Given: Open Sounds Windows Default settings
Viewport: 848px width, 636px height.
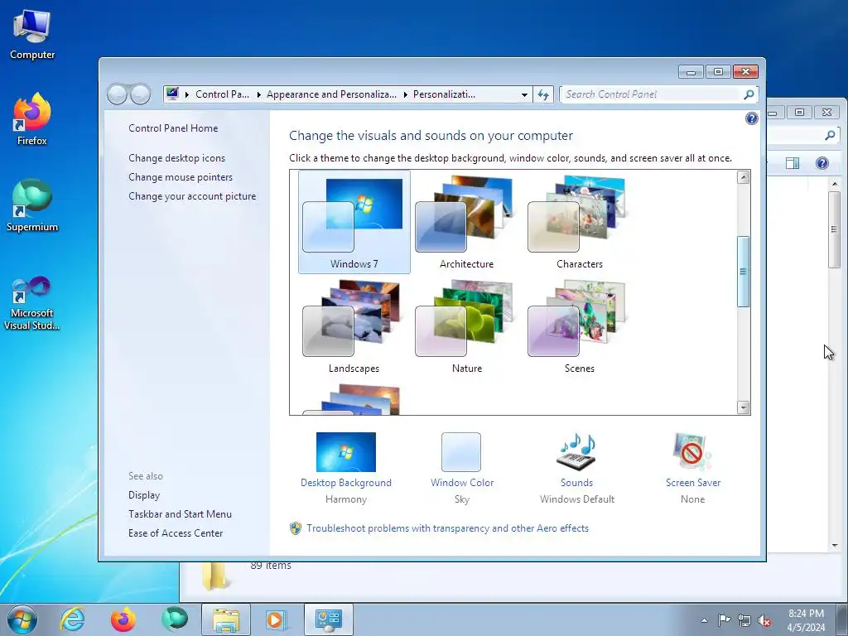Looking at the screenshot, I should point(576,469).
